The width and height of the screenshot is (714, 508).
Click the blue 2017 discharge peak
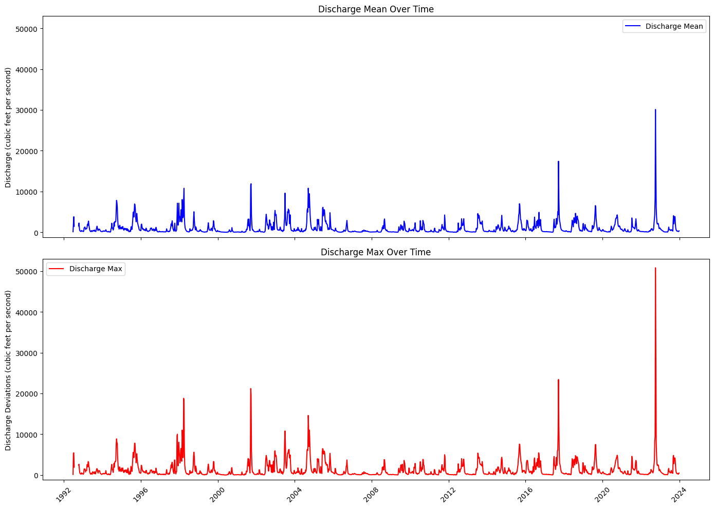[559, 162]
